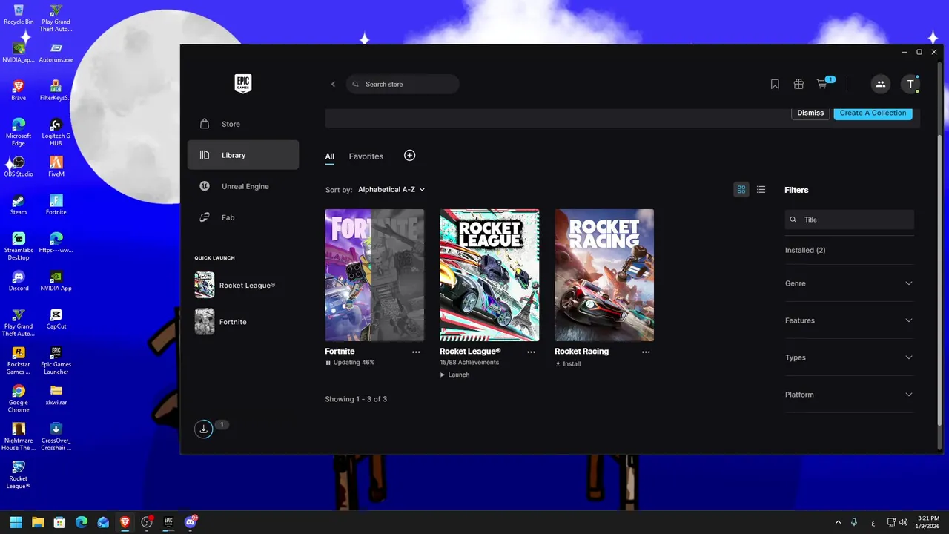Go back with the arrow beside search
The width and height of the screenshot is (949, 534).
[333, 85]
